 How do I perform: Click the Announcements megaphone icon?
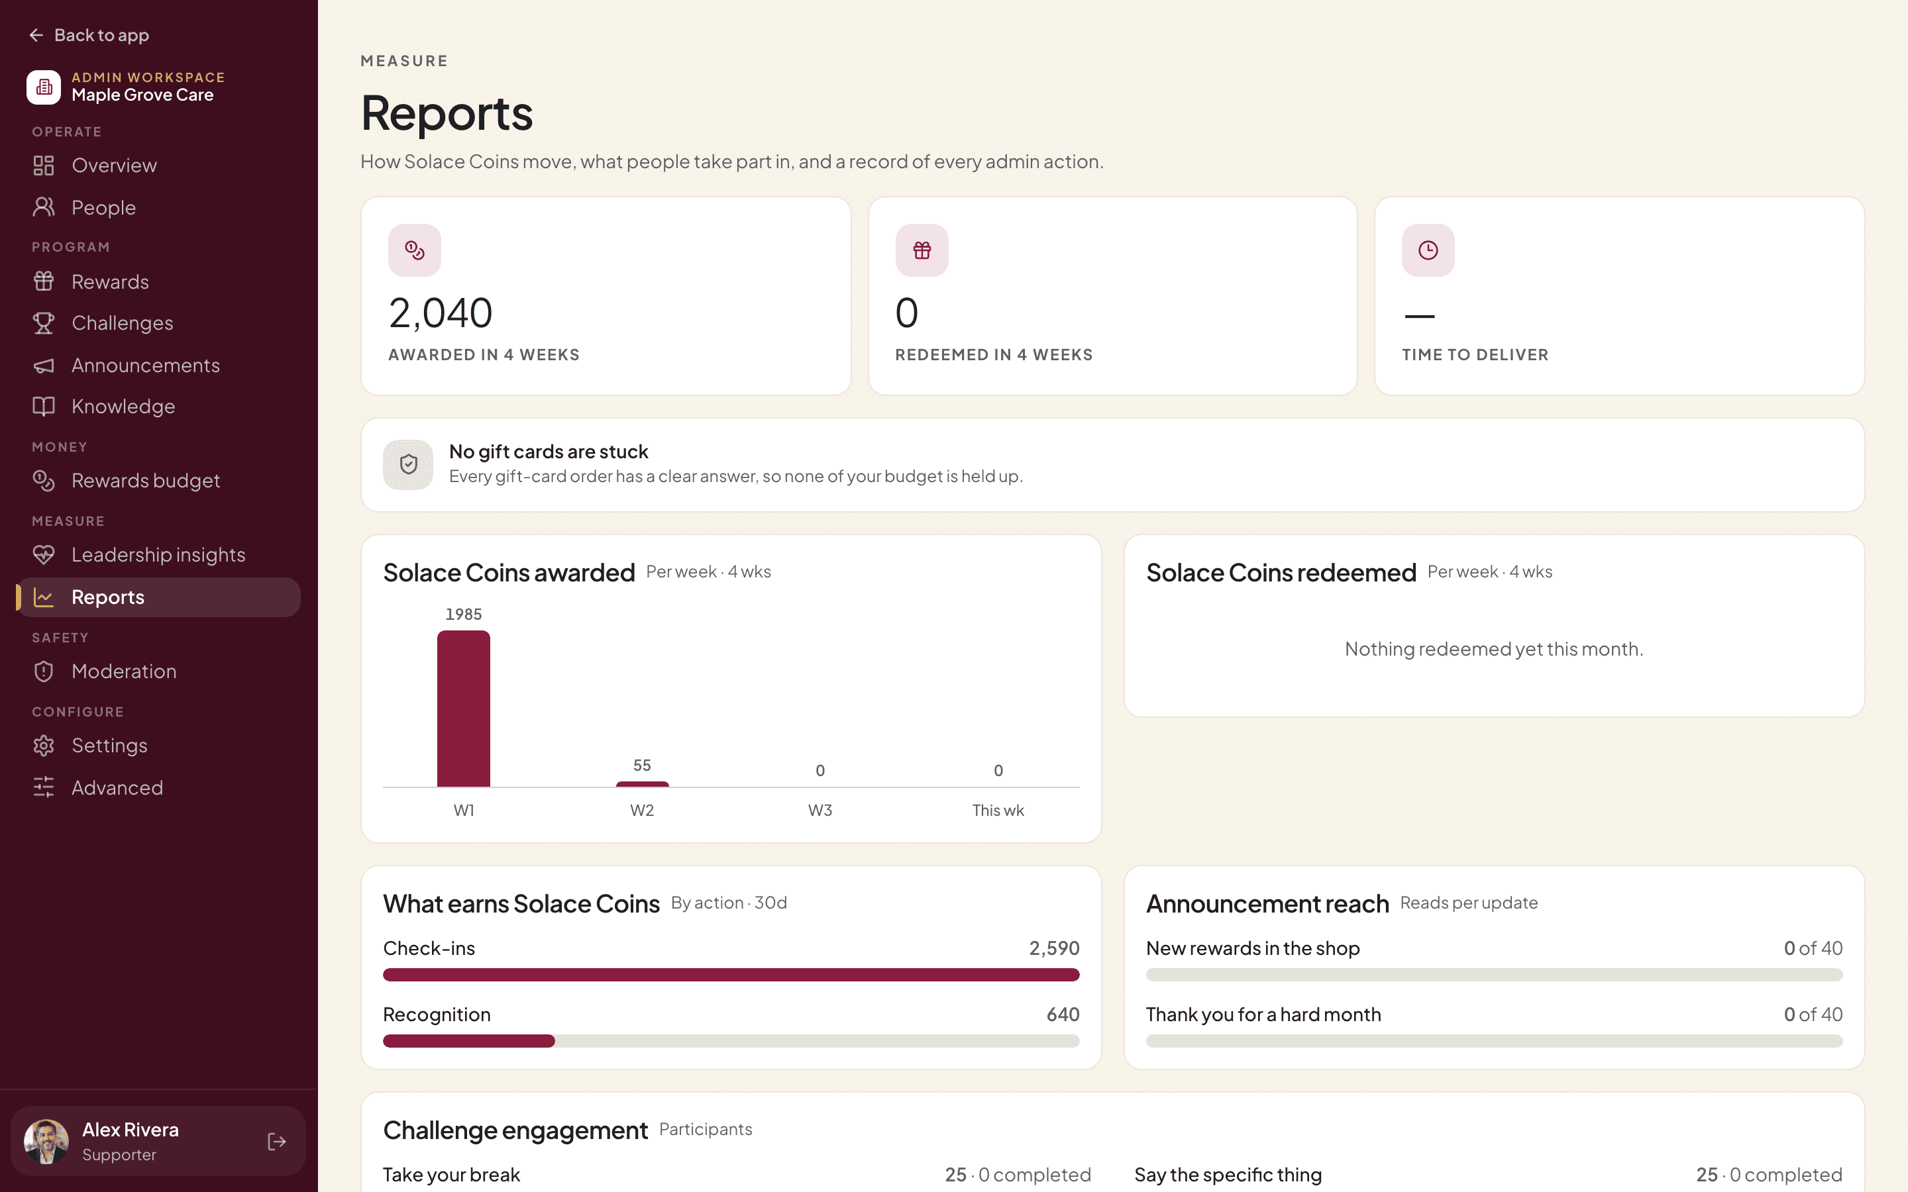(x=43, y=365)
